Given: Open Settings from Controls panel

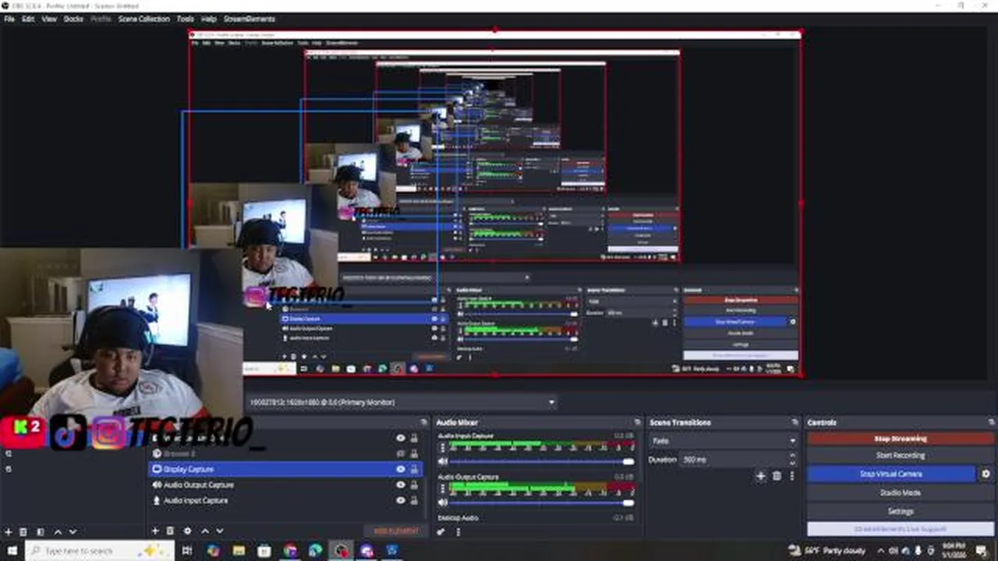Looking at the screenshot, I should [x=900, y=511].
